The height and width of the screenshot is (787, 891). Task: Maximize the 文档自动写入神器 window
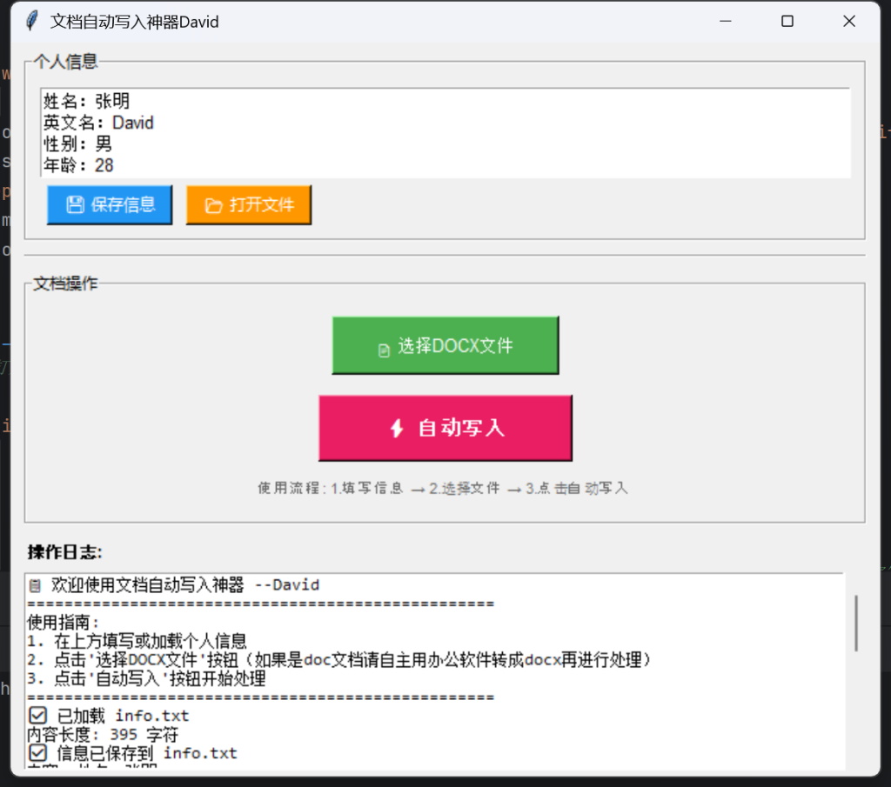tap(787, 22)
